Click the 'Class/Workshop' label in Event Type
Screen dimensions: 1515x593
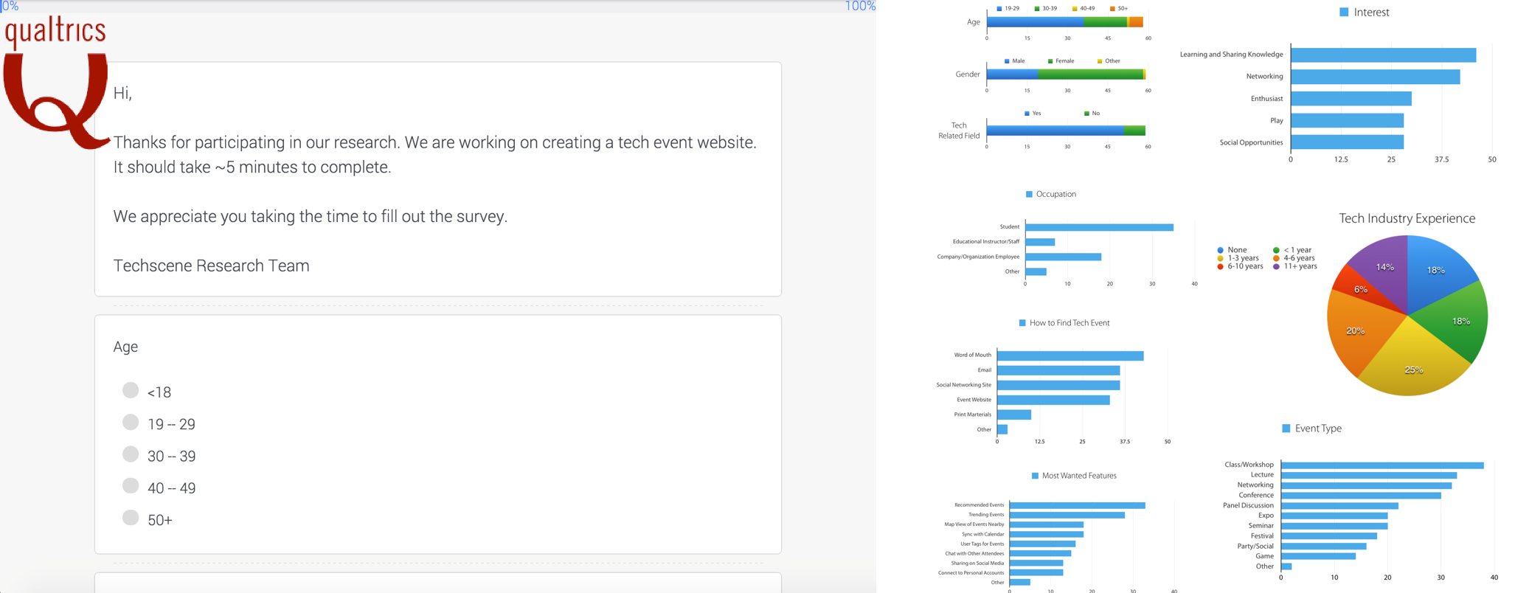[x=1249, y=465]
